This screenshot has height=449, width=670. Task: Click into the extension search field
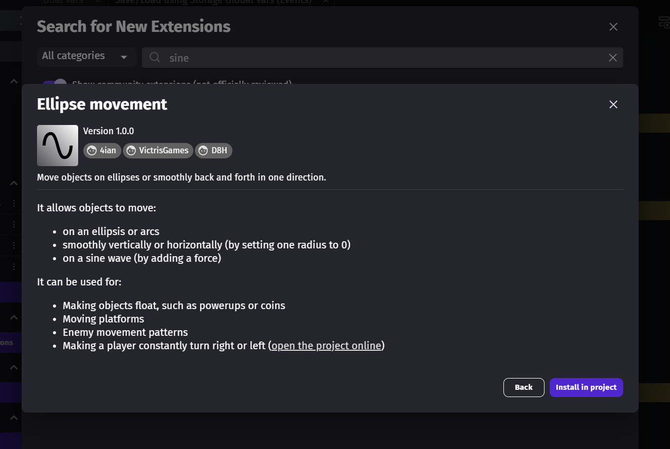(383, 58)
